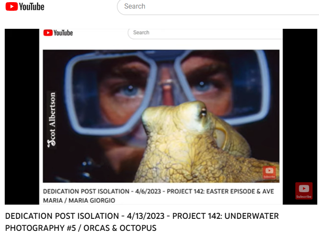The width and height of the screenshot is (319, 236).
Task: Click the MARIA / MARIA GIORGIO caption line
Action: pos(79,200)
